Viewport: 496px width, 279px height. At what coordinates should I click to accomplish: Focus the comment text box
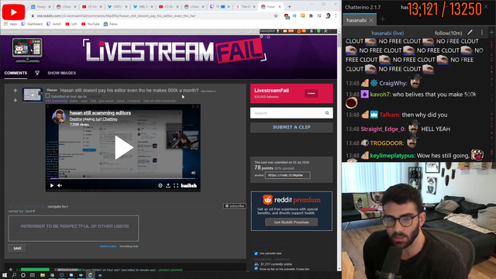[x=74, y=229]
